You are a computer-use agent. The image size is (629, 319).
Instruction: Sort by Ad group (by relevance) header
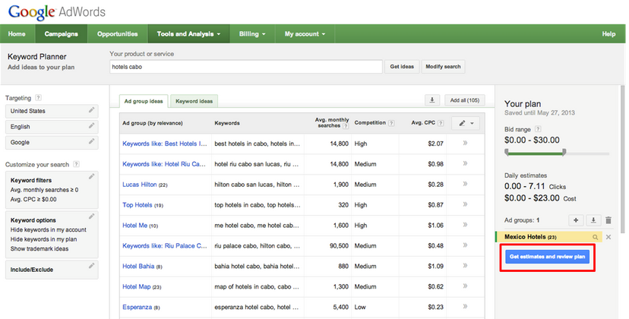click(153, 123)
